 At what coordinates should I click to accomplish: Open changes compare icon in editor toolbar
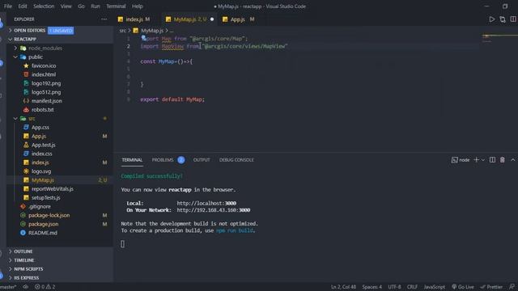[x=503, y=19]
